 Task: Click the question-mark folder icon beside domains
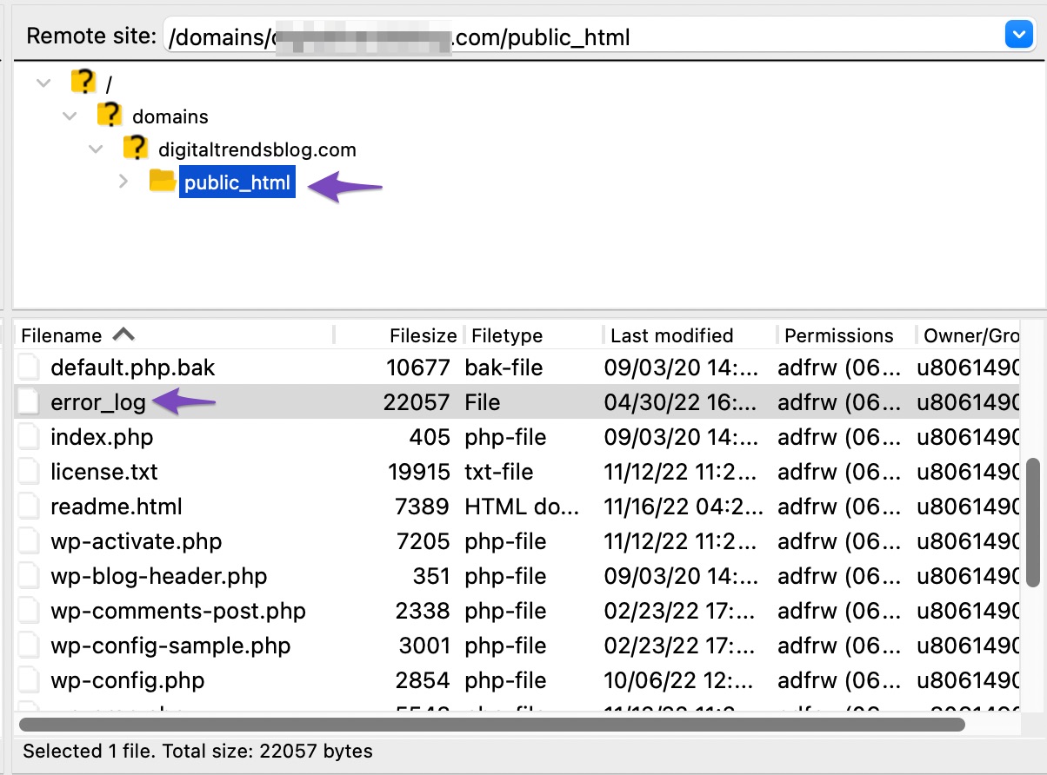(110, 115)
